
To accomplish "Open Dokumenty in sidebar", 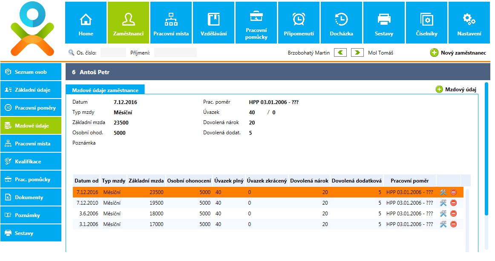I will coord(31,197).
